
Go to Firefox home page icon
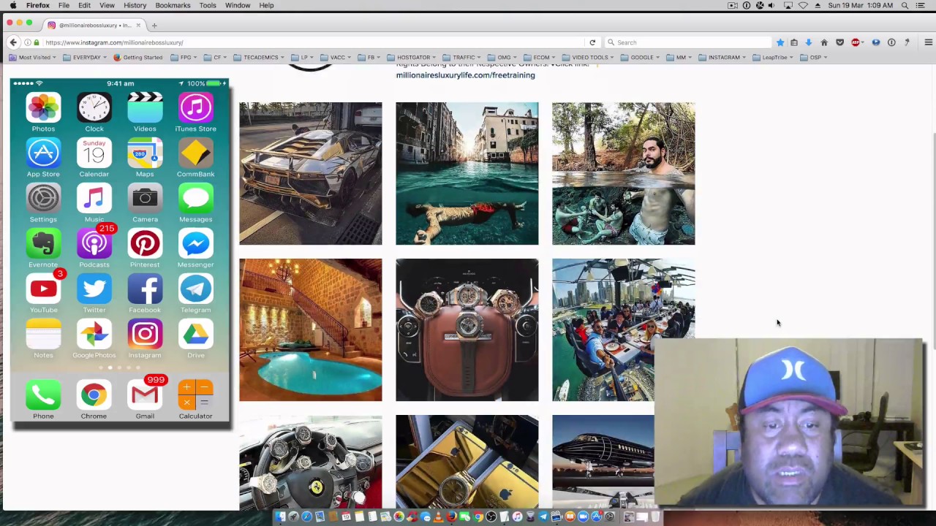[x=824, y=42]
